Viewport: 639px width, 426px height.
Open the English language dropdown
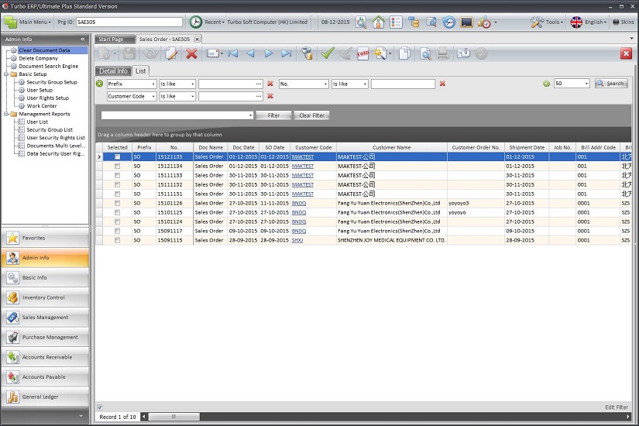[588, 22]
